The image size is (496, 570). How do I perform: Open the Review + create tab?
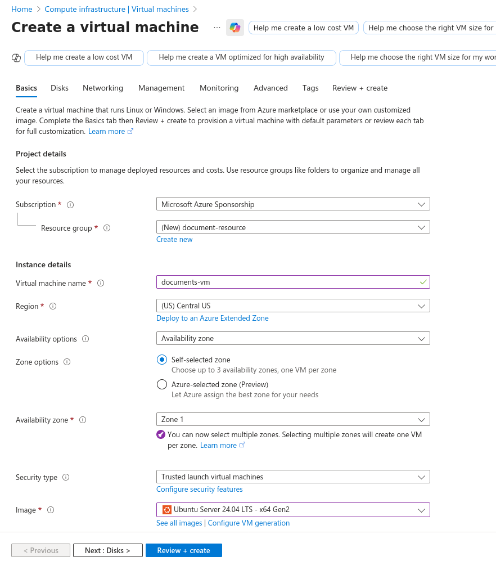pos(360,88)
